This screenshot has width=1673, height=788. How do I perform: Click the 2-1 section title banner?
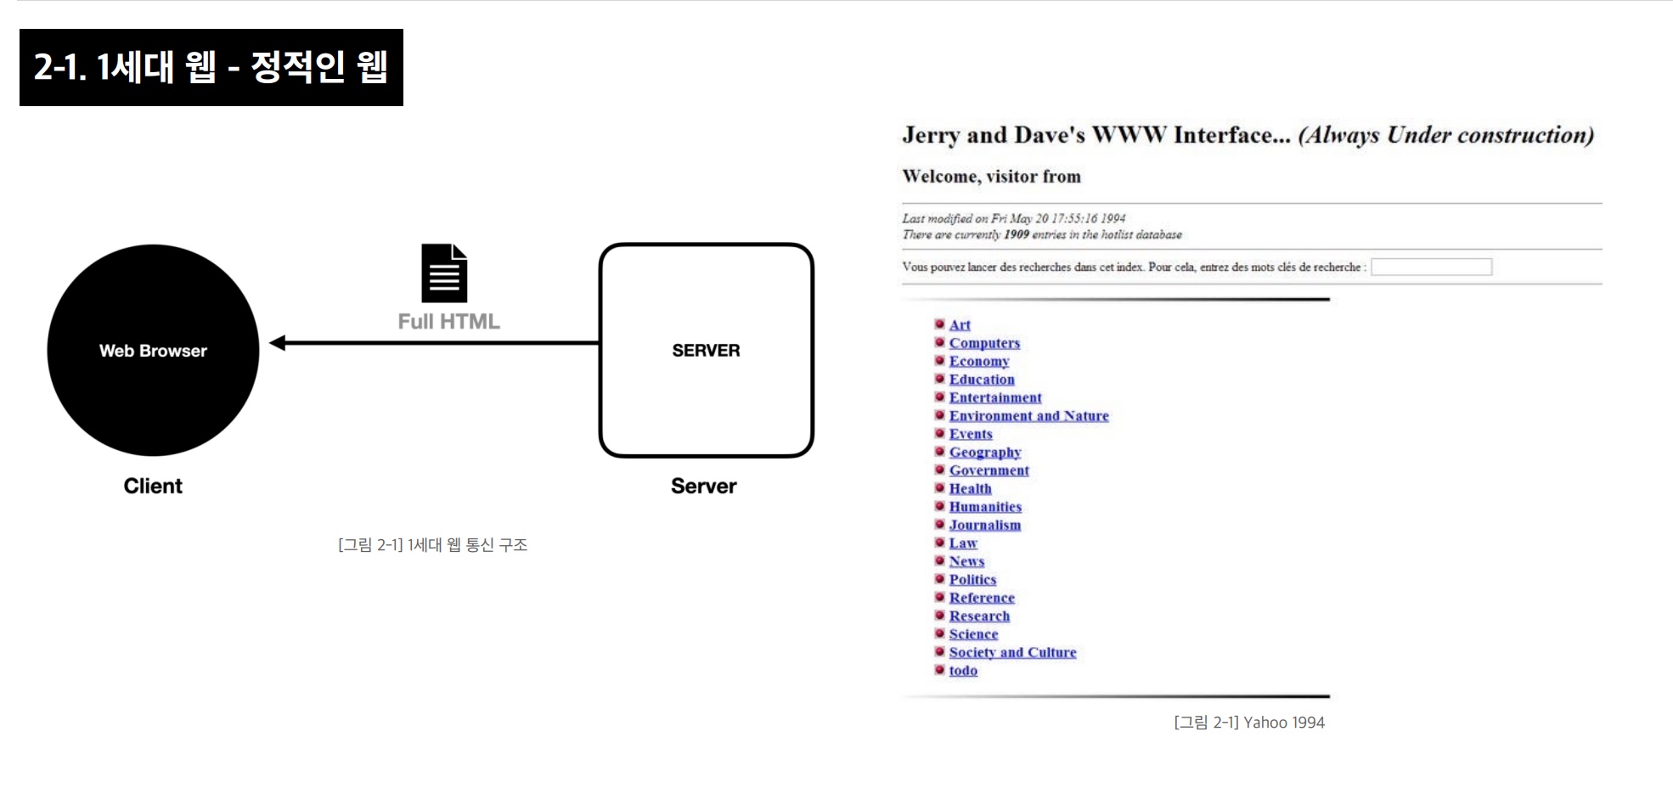point(211,67)
